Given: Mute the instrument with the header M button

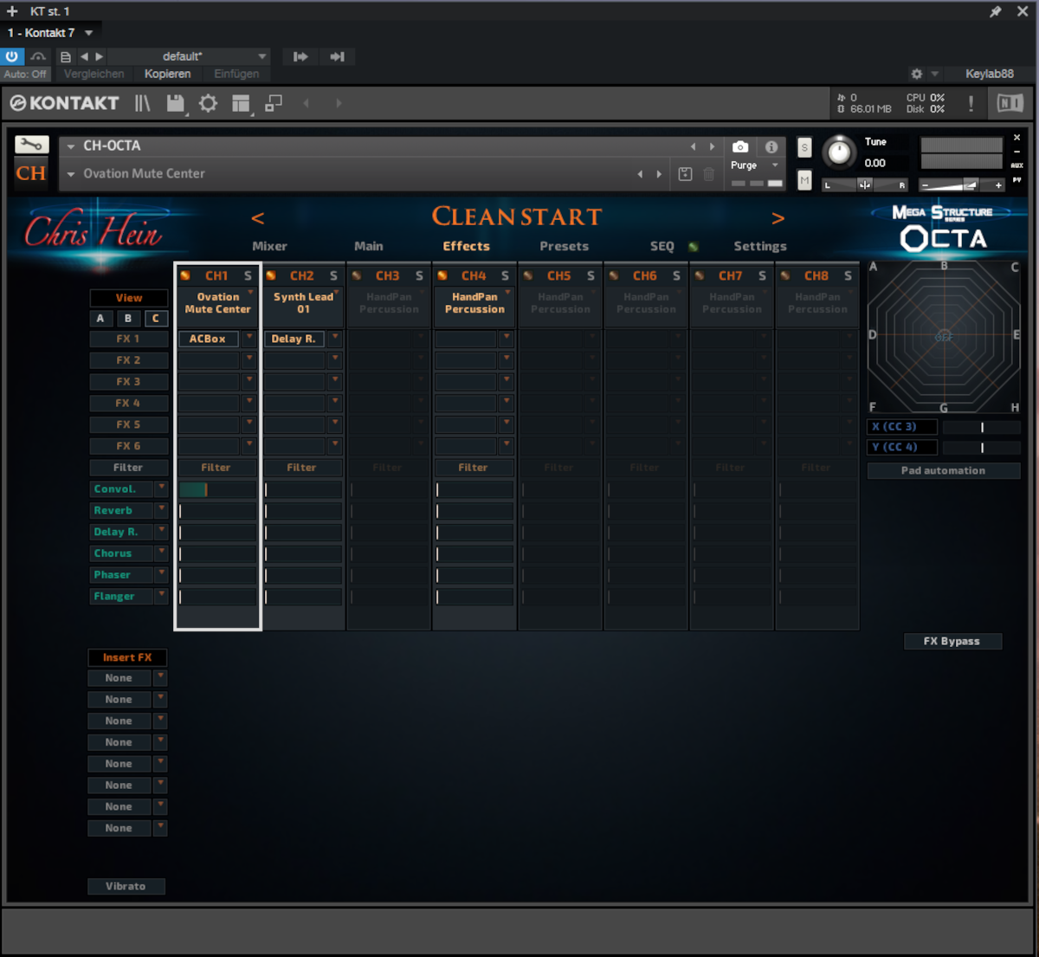Looking at the screenshot, I should pos(804,180).
